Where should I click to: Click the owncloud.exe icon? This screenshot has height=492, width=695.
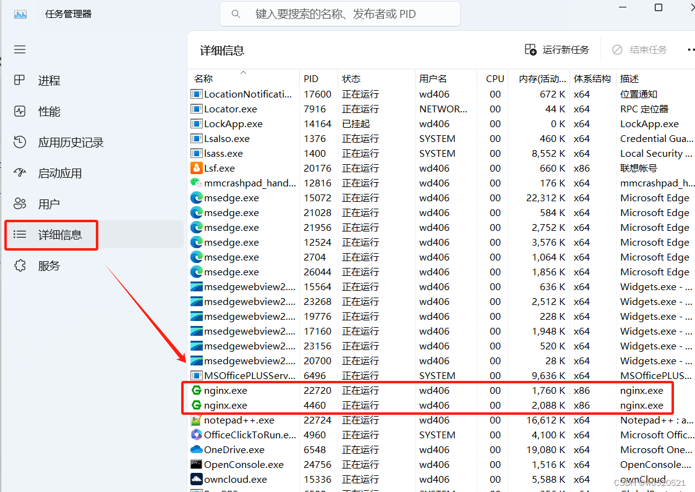[197, 479]
